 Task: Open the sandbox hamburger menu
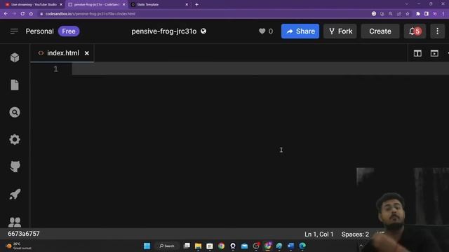tap(14, 31)
